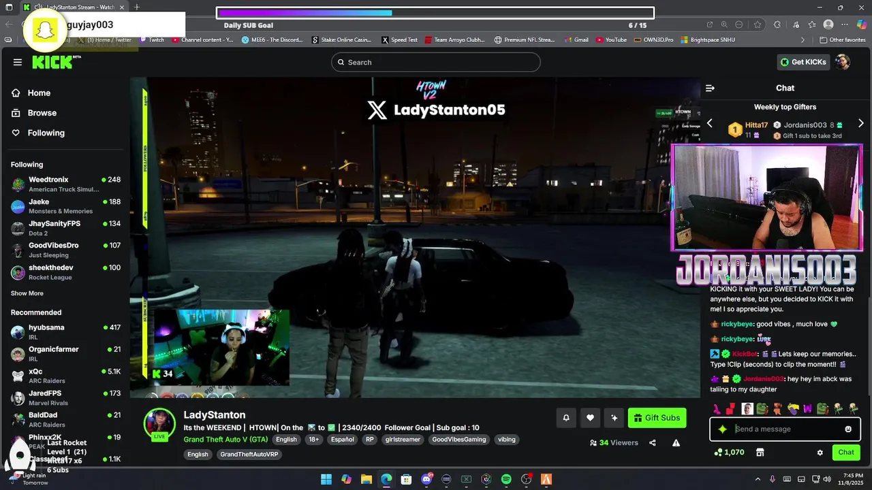Click the LadyStanton channel name
872x490 pixels.
tap(215, 414)
